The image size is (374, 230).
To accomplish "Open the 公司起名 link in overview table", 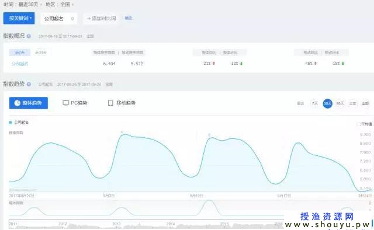I will click(x=20, y=64).
